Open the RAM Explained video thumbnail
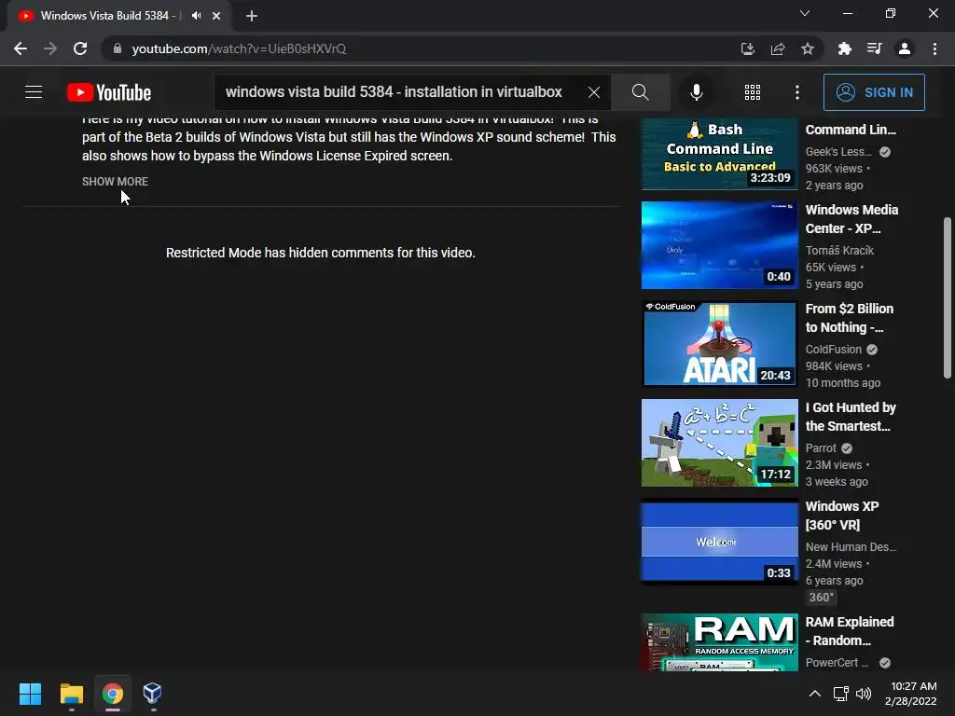 [719, 642]
